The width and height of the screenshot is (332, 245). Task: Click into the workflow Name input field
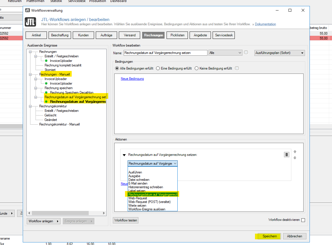tap(165, 53)
